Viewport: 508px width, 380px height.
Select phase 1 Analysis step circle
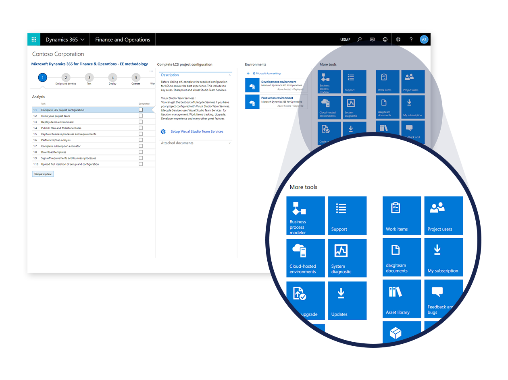[x=43, y=78]
